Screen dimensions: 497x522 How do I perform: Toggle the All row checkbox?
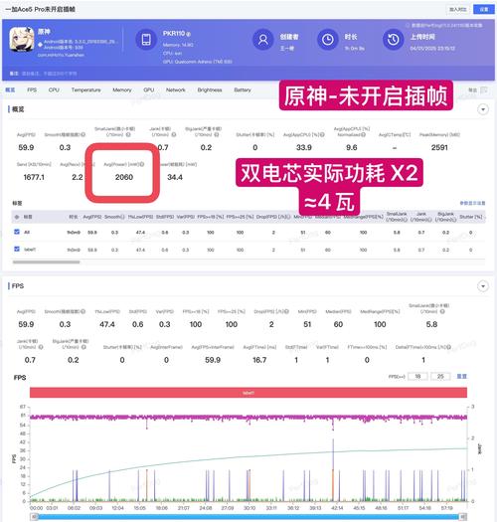click(17, 232)
